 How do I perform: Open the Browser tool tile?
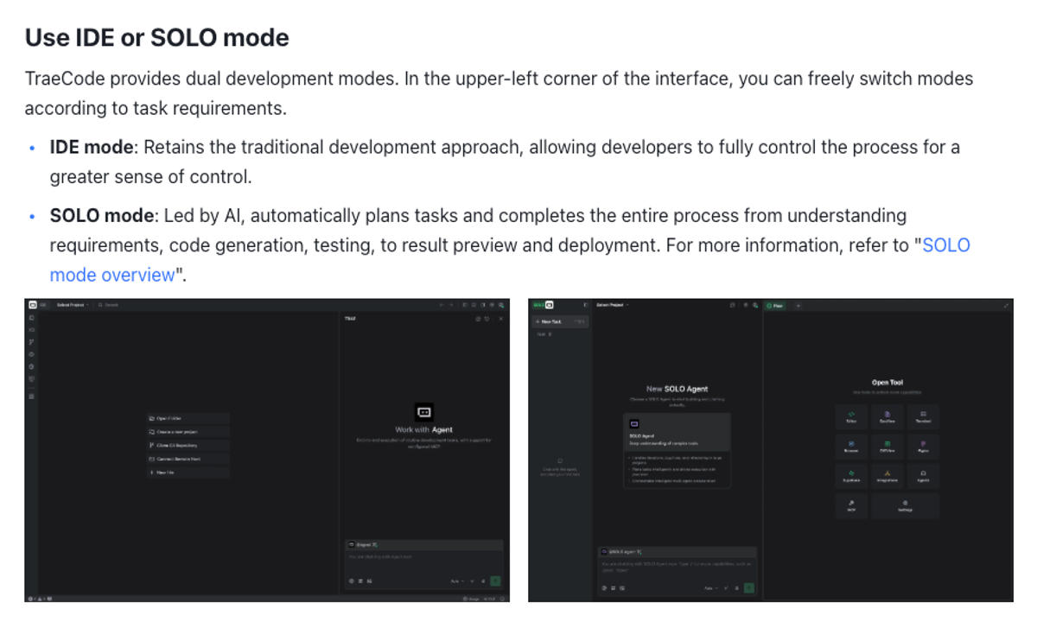click(x=851, y=447)
